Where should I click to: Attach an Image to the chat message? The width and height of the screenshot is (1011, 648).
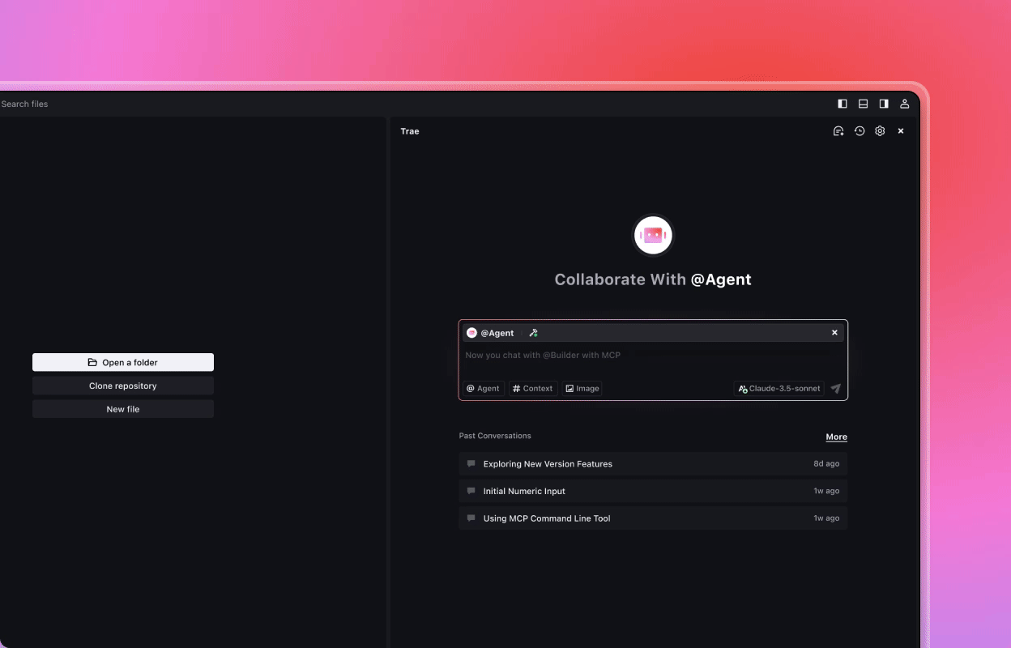(582, 388)
